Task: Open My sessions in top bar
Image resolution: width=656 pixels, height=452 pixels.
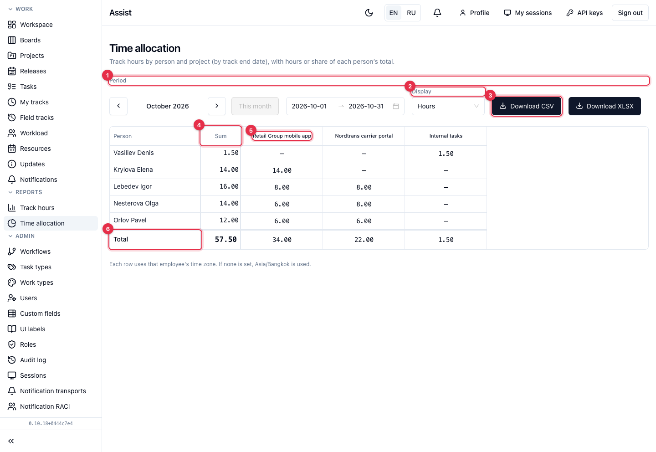Action: tap(528, 13)
